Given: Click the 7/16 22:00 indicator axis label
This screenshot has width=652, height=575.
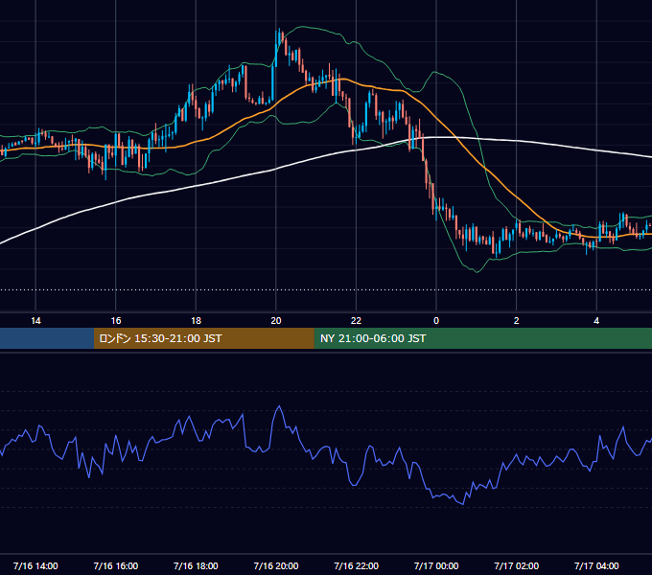Looking at the screenshot, I should pyautogui.click(x=357, y=565).
